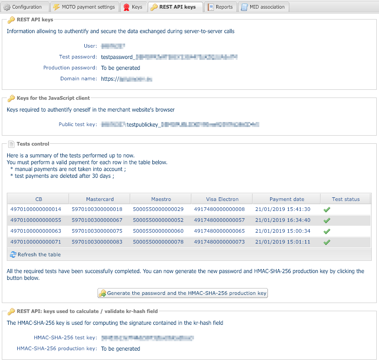Generate the password and HMAC-SHA-256 production key
The image size is (379, 362).
point(183,294)
